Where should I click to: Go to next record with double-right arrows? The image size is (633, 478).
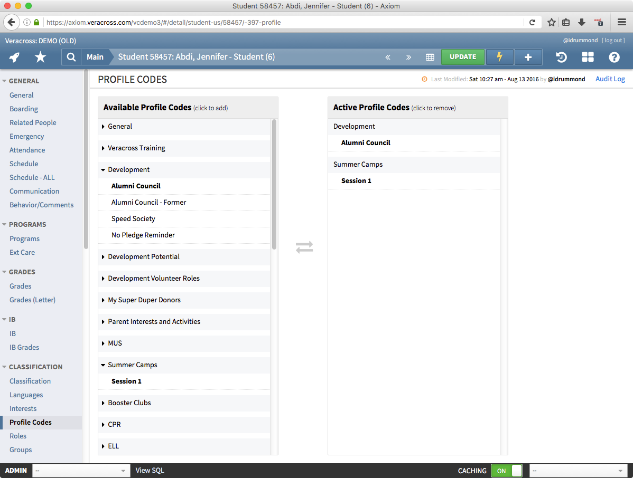coord(408,58)
